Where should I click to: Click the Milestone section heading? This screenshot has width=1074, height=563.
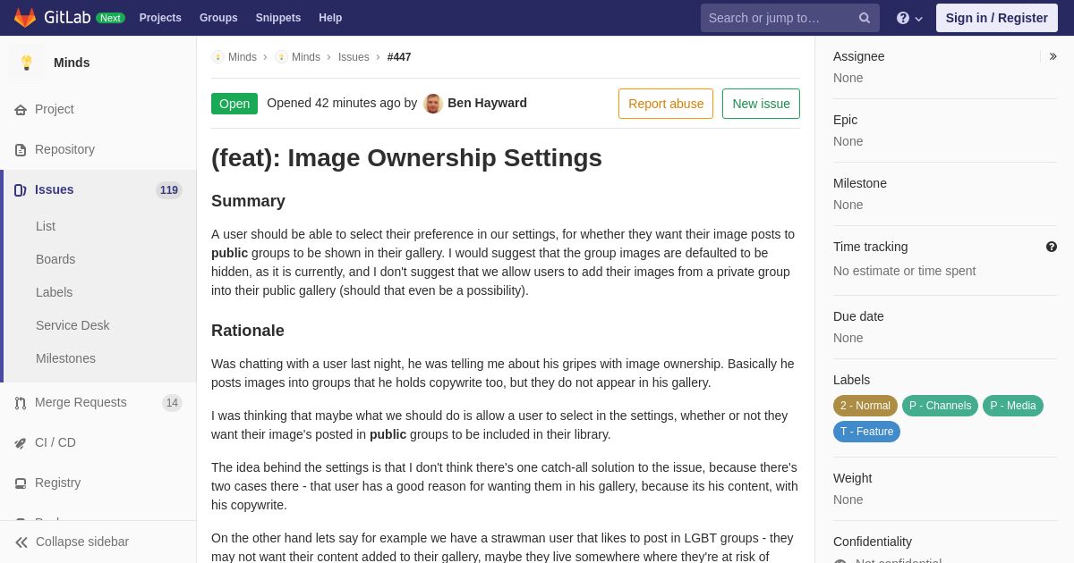(860, 183)
